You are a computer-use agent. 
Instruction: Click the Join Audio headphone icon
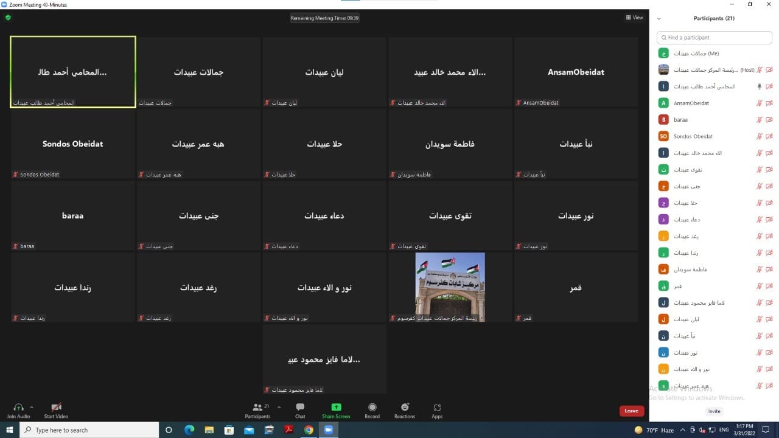coord(18,408)
